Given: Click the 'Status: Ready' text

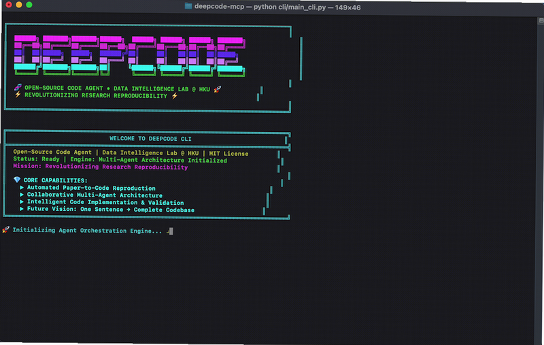Looking at the screenshot, I should coord(37,159).
